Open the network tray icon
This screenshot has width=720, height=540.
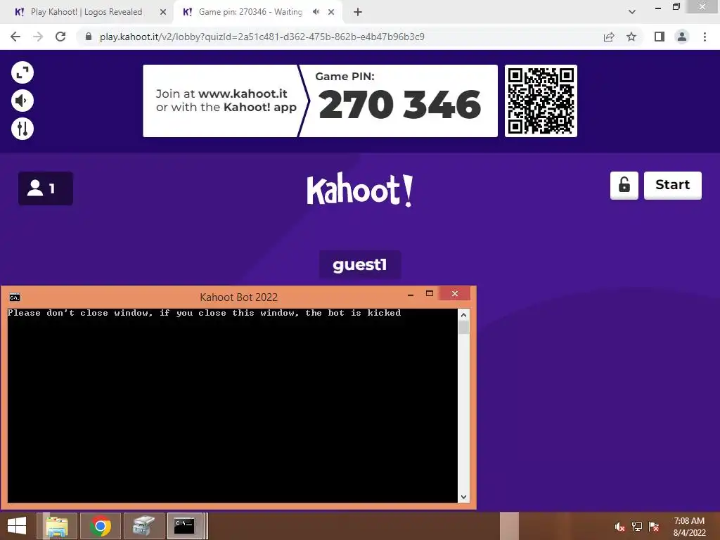point(637,527)
